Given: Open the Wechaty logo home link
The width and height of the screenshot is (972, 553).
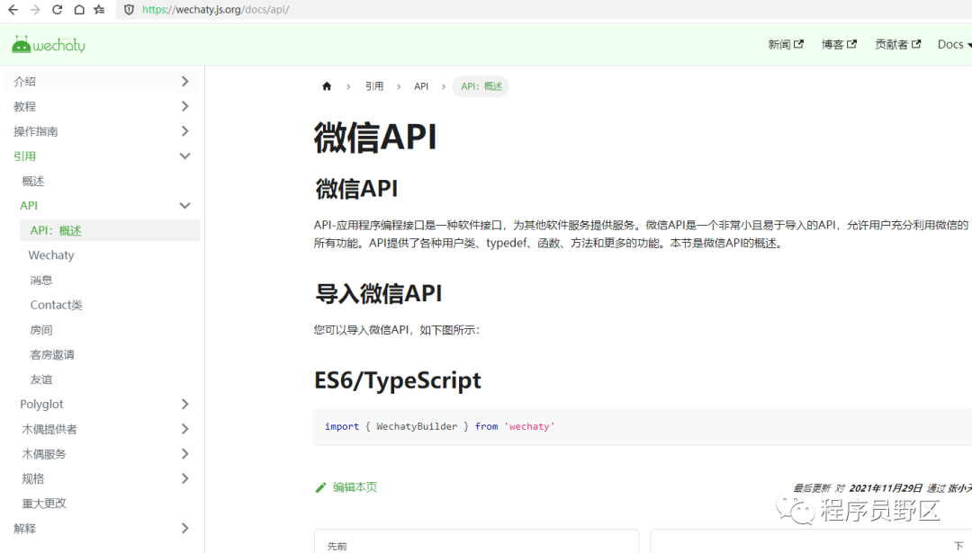Looking at the screenshot, I should pos(49,45).
